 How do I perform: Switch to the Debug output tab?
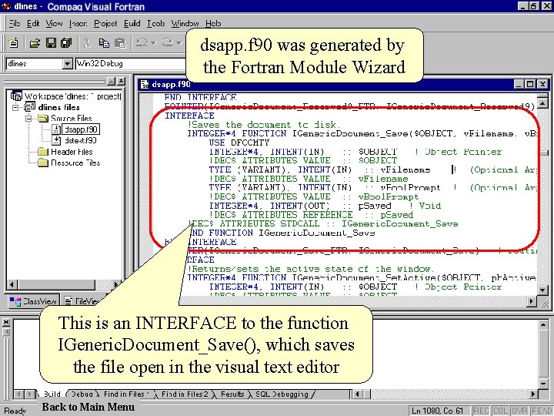coord(82,394)
